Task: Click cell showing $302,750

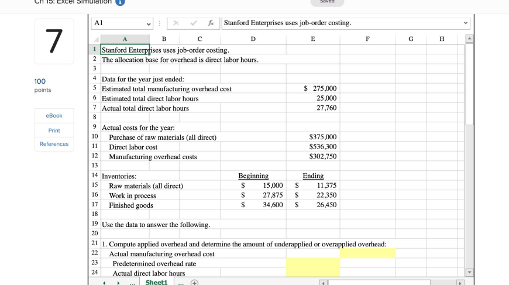Action: 313,156
